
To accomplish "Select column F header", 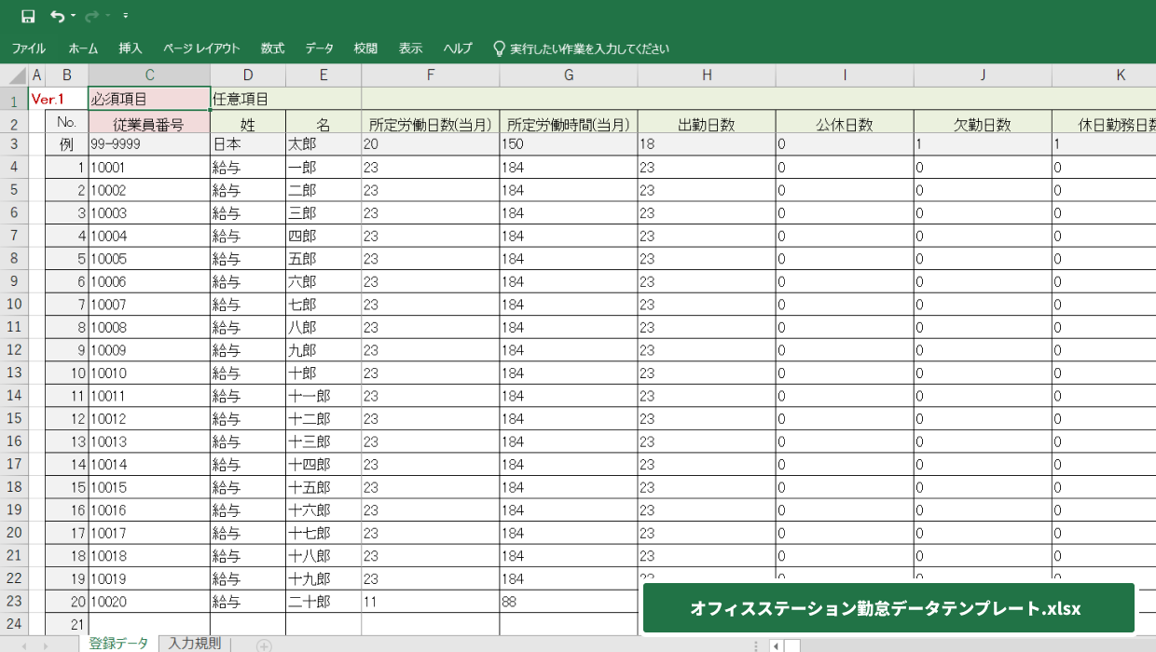I will [x=430, y=75].
